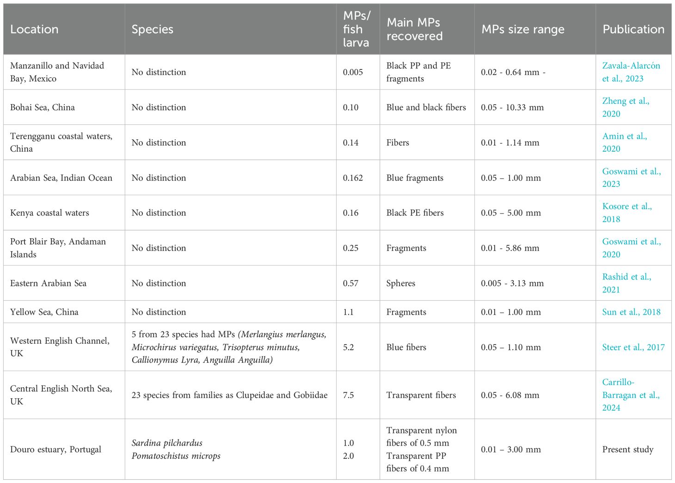Open the Zavala-Alarcón et al., 2023 citation
The image size is (675, 483).
tap(631, 72)
